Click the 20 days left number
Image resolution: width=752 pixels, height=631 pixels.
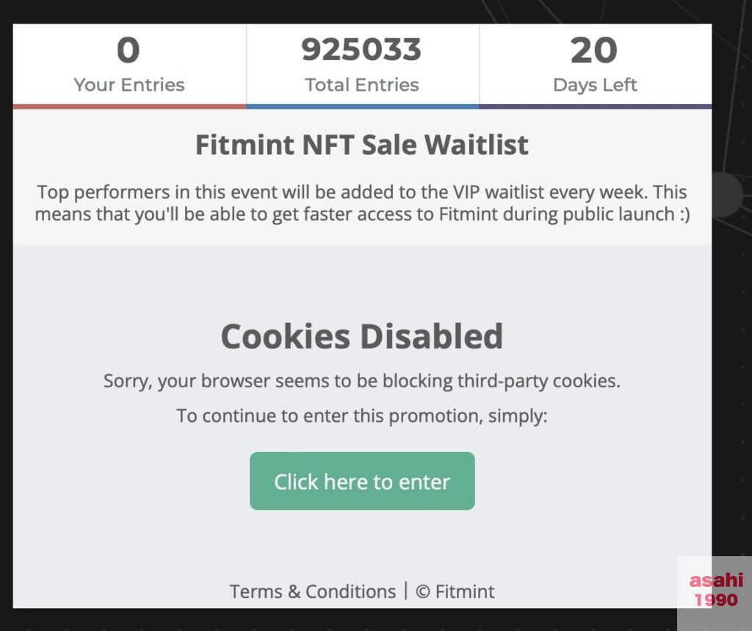click(594, 50)
